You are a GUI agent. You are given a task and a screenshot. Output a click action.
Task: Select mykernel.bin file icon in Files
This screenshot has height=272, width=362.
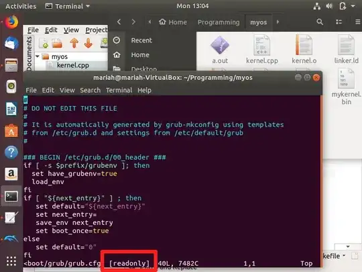click(x=346, y=87)
